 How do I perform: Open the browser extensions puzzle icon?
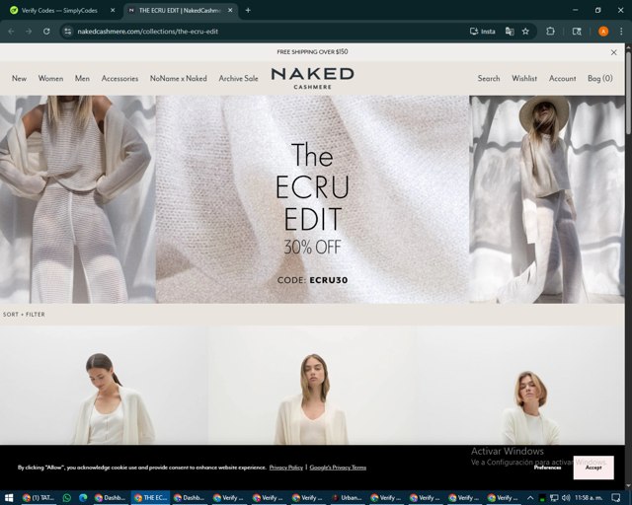tap(550, 32)
